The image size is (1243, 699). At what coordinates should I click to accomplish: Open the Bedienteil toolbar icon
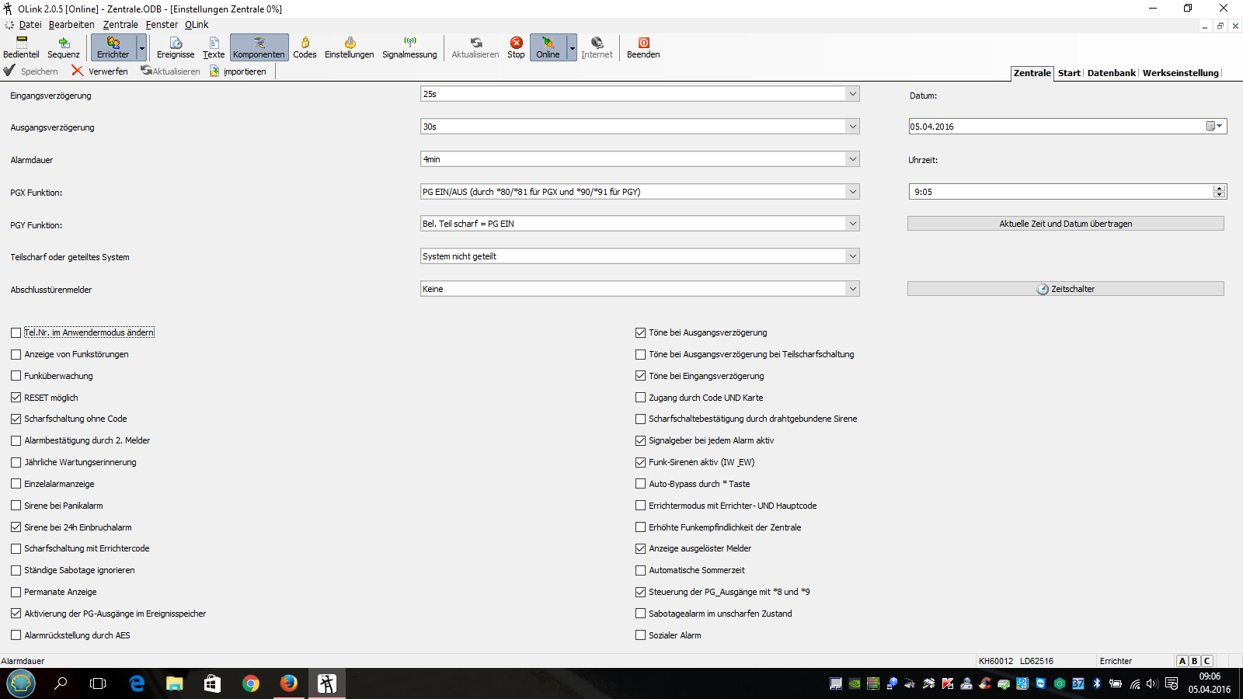21,47
